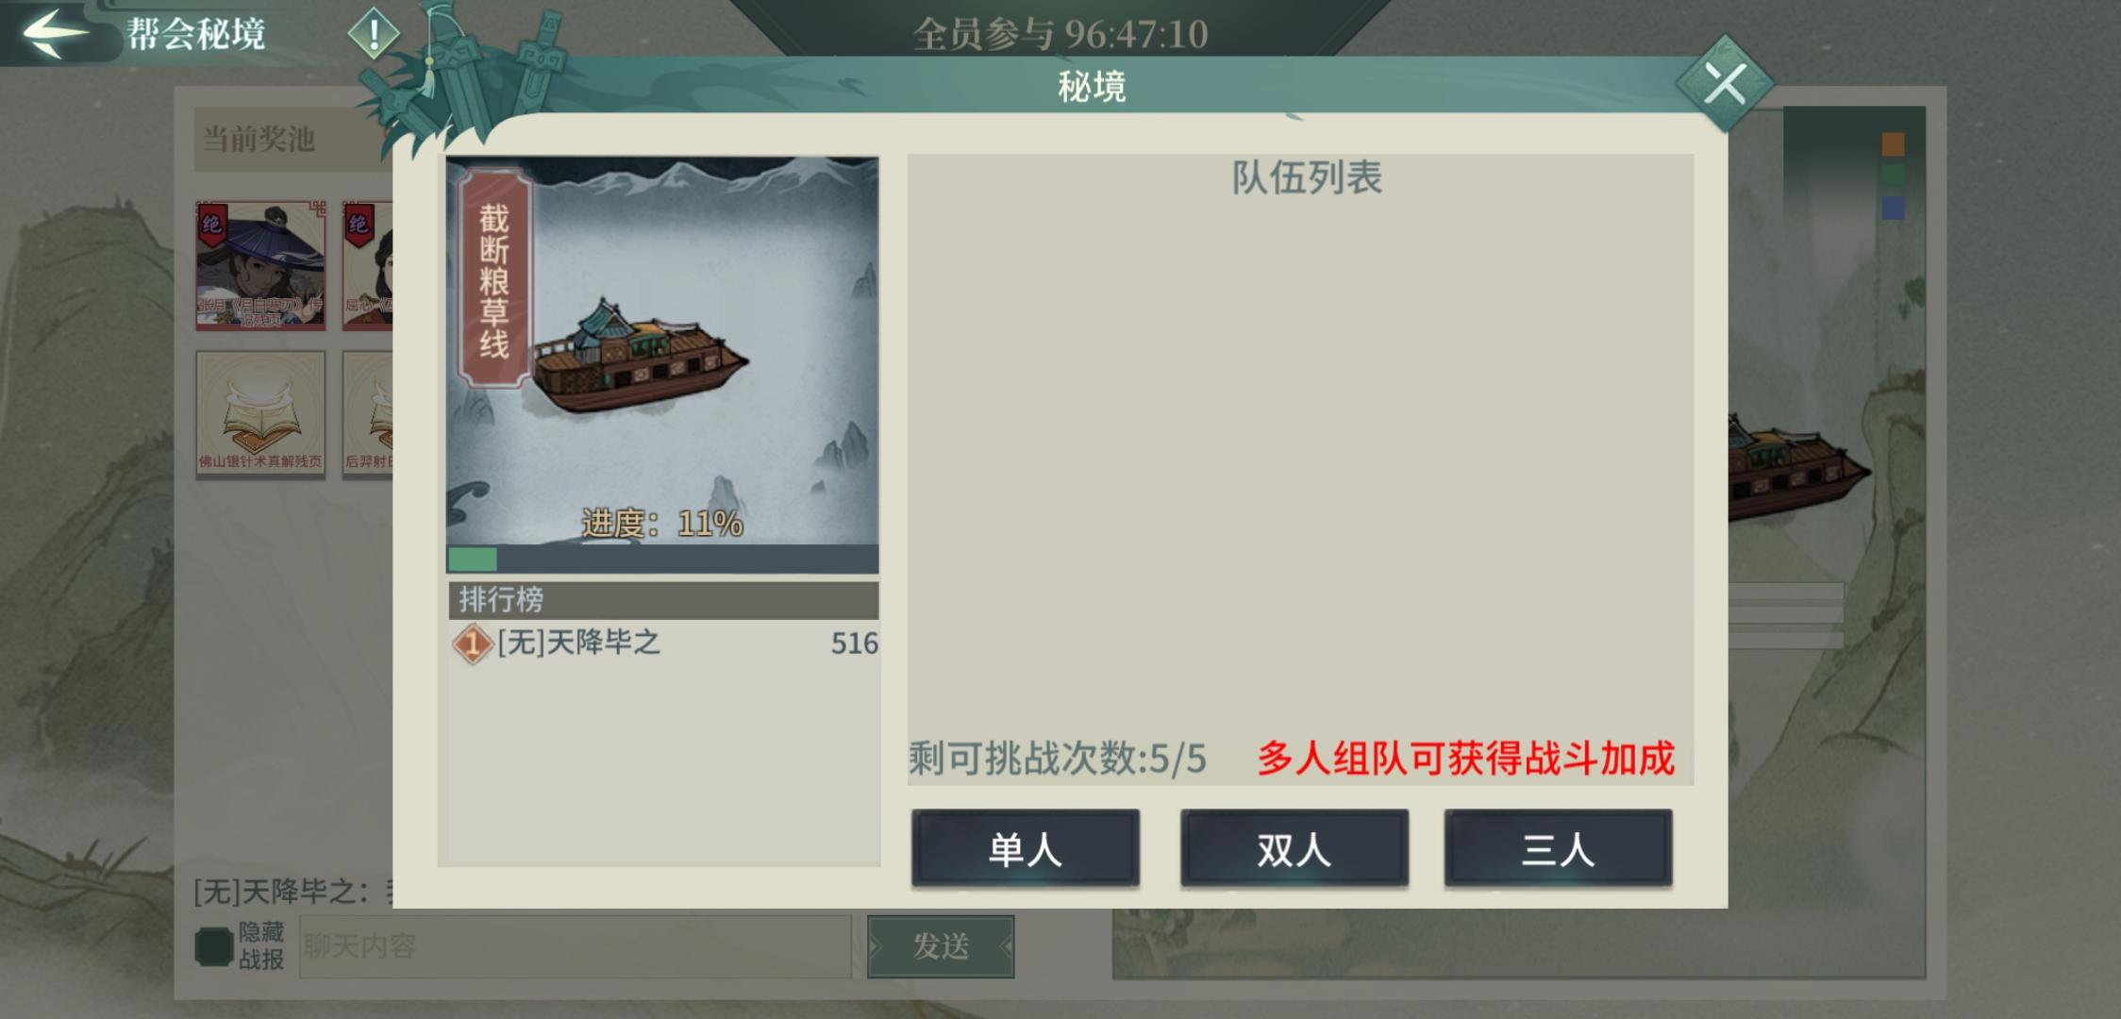Screen dimensions: 2121x1019
Task: Toggle the 隐藏战报 checkbox
Action: click(214, 946)
